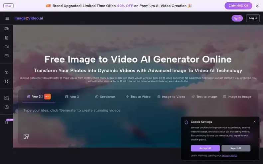
Task: Open the Text to Video tab
Action: point(138,97)
